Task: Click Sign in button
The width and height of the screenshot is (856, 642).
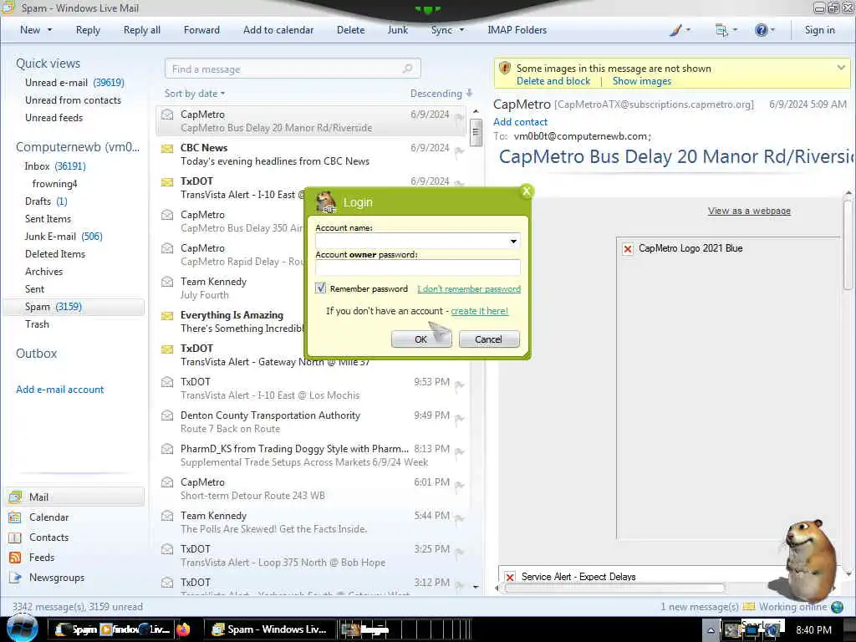Action: coord(819,30)
